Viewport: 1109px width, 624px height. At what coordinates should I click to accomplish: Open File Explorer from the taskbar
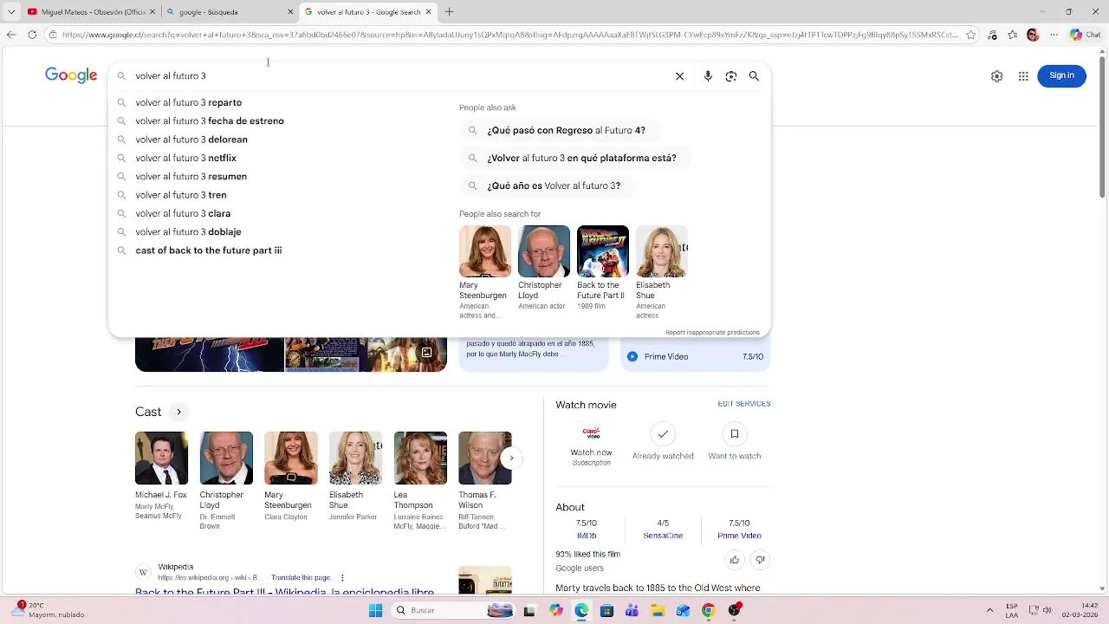[x=658, y=610]
